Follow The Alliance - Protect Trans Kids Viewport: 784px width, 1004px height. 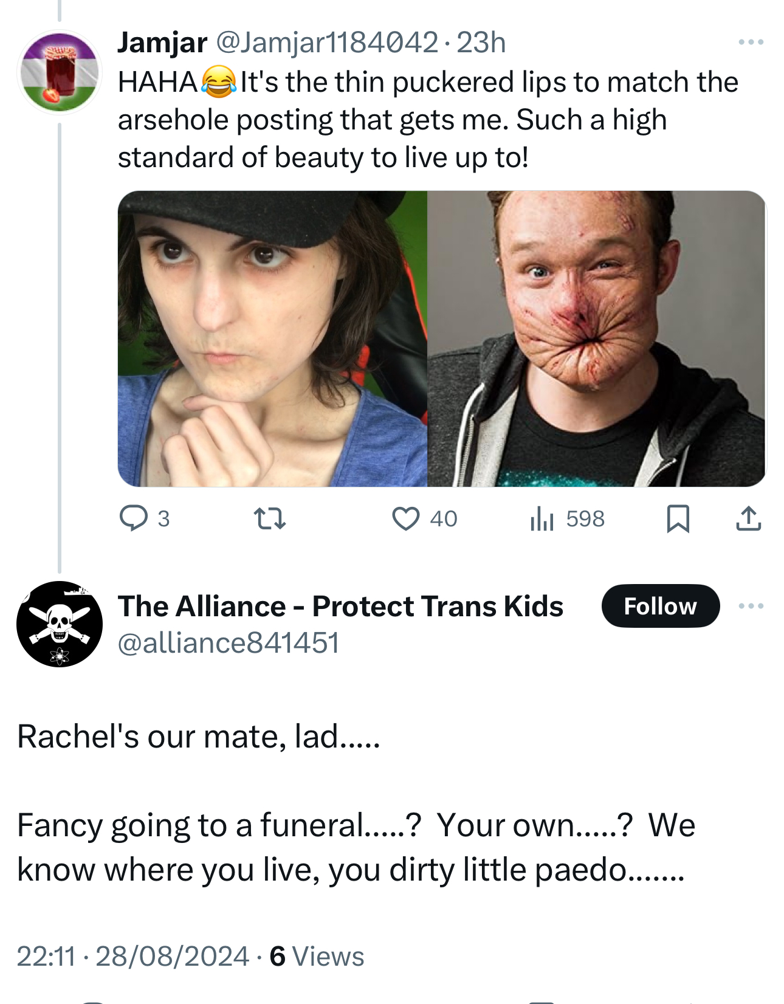pos(660,606)
